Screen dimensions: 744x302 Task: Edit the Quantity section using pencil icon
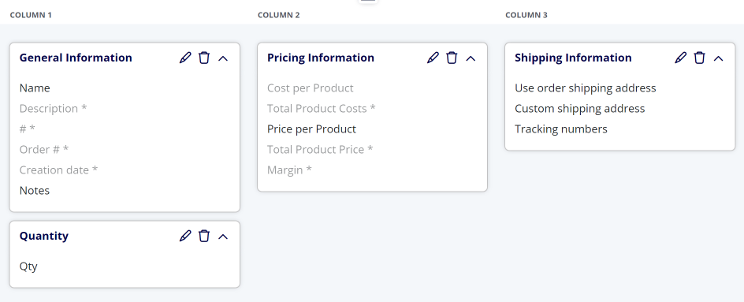pos(185,236)
